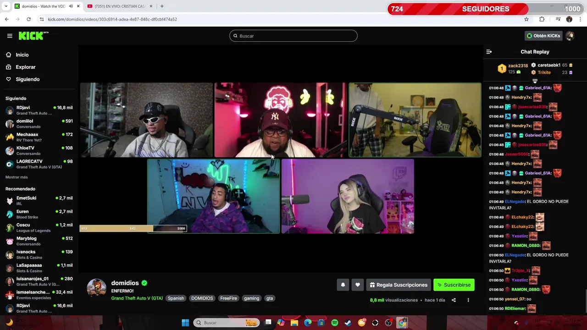Open the user profile avatar menu
Viewport: 587px width, 330px height.
tap(570, 36)
